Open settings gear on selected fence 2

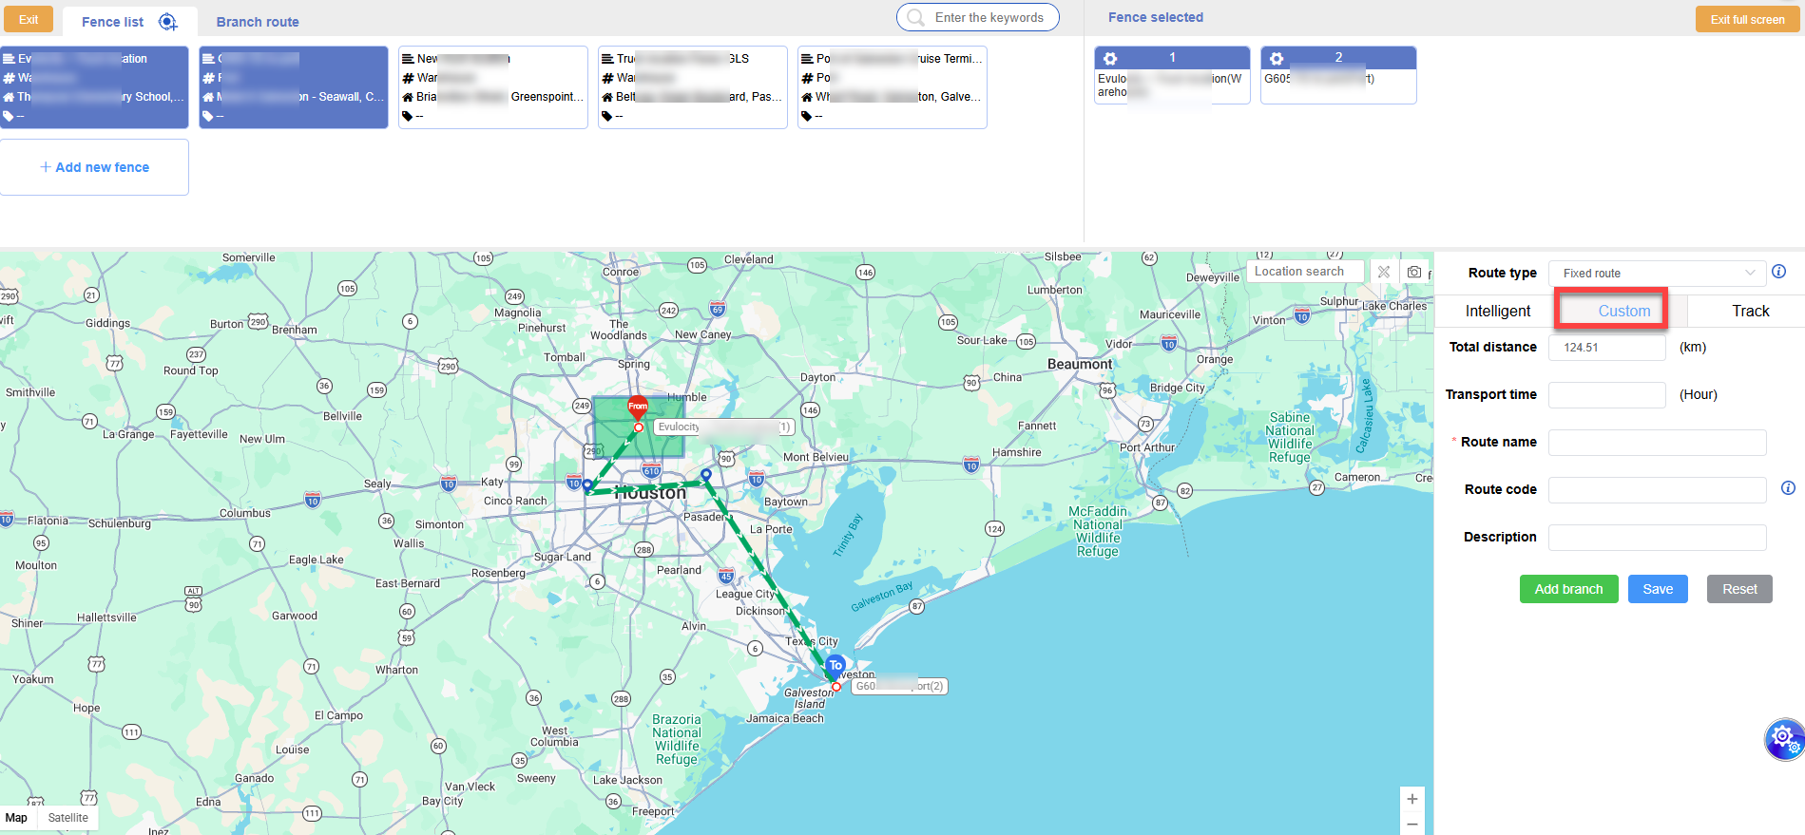coord(1277,58)
